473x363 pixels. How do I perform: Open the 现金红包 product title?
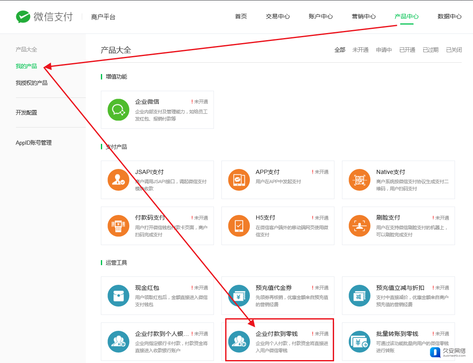(147, 288)
